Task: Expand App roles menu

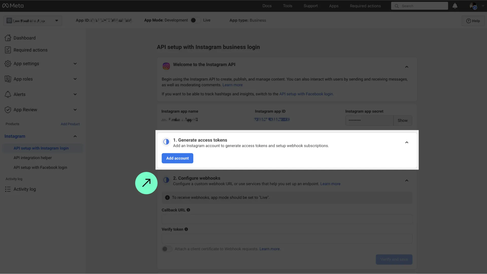Action: click(x=75, y=79)
